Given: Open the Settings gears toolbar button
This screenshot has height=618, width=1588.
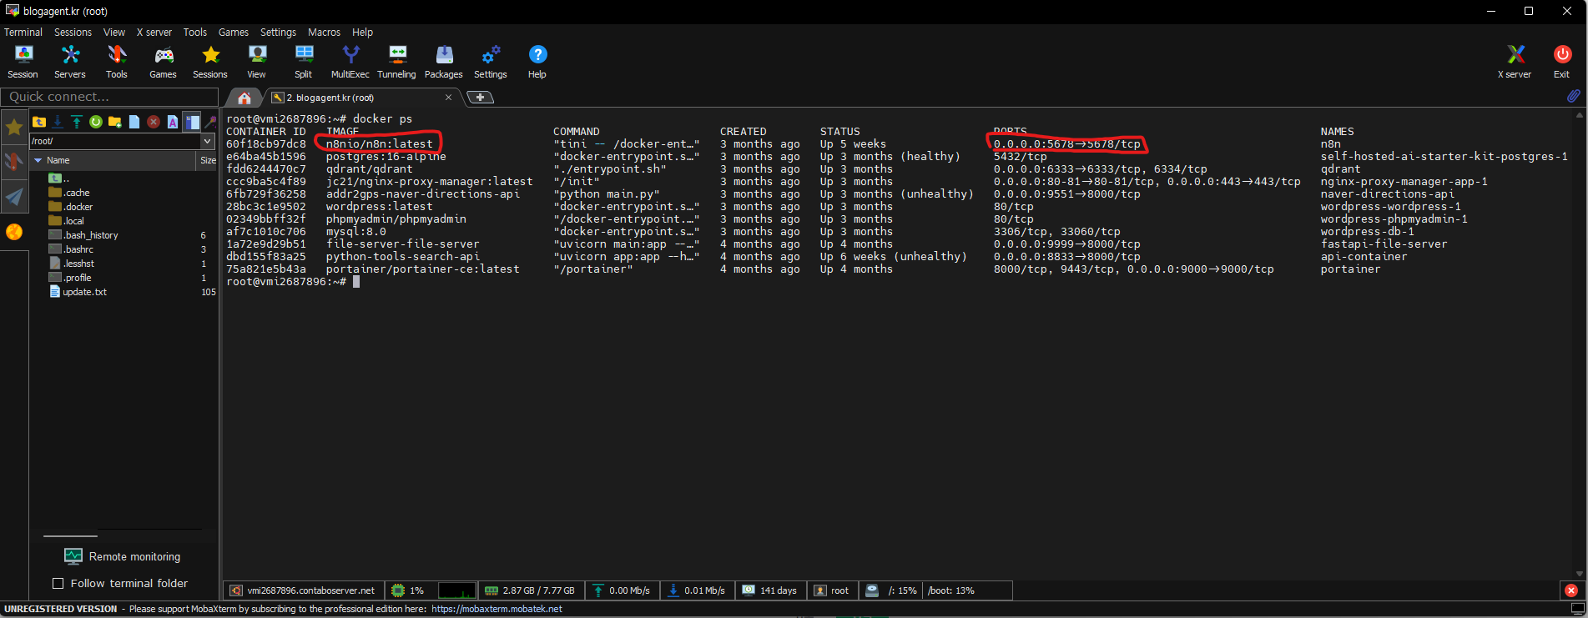Looking at the screenshot, I should click(x=491, y=62).
